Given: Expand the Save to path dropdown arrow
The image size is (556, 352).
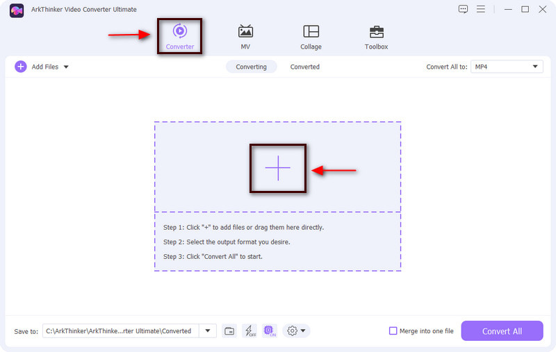Looking at the screenshot, I should point(208,331).
